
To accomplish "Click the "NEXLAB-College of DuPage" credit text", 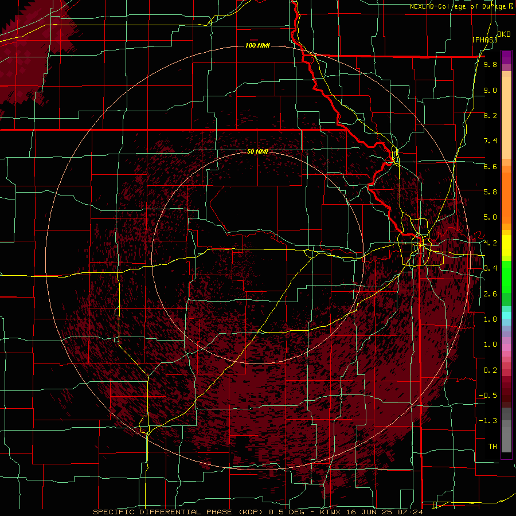I will tap(458, 6).
